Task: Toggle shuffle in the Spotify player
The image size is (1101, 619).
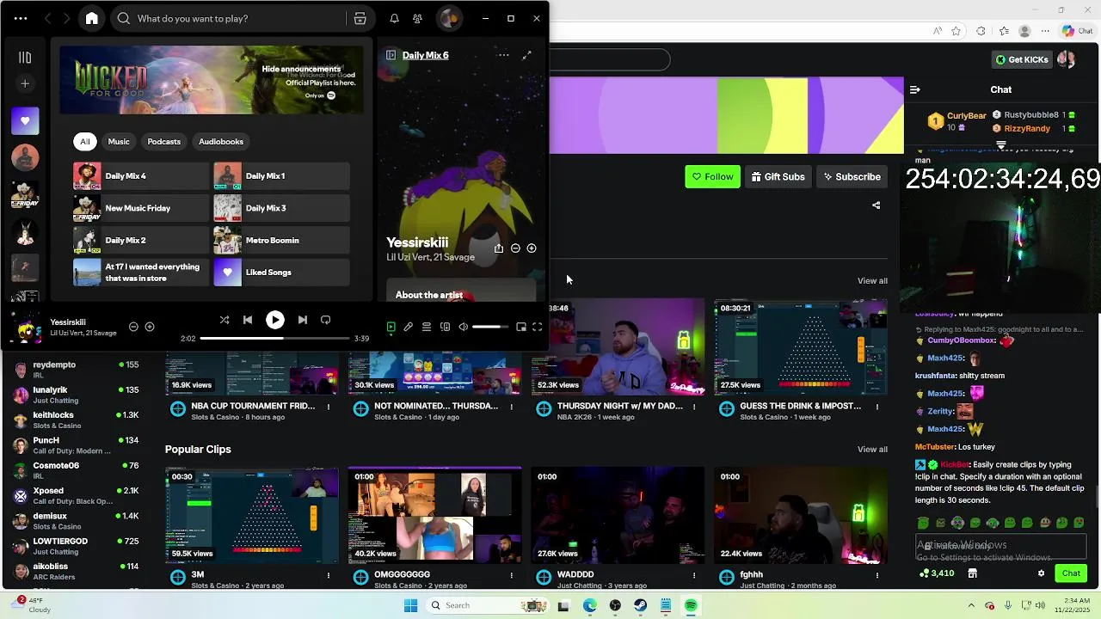Action: pos(225,320)
